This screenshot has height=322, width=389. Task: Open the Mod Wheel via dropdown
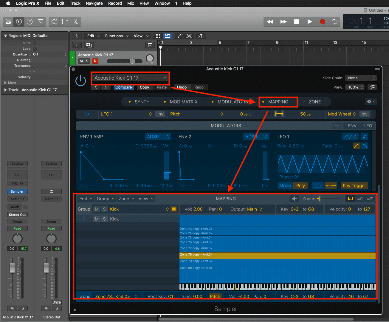tap(342, 114)
